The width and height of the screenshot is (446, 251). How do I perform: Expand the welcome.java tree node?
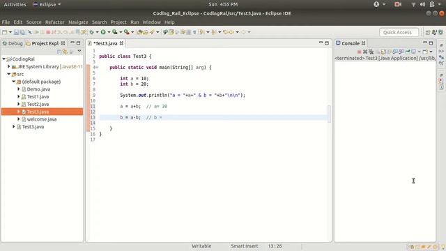(x=19, y=119)
